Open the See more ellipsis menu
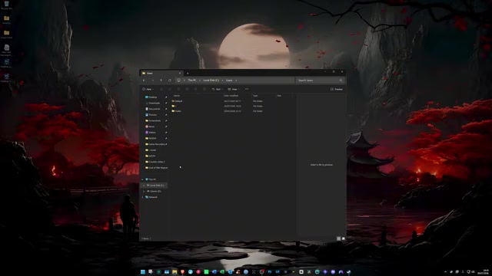The height and width of the screenshot is (276, 492). click(247, 89)
